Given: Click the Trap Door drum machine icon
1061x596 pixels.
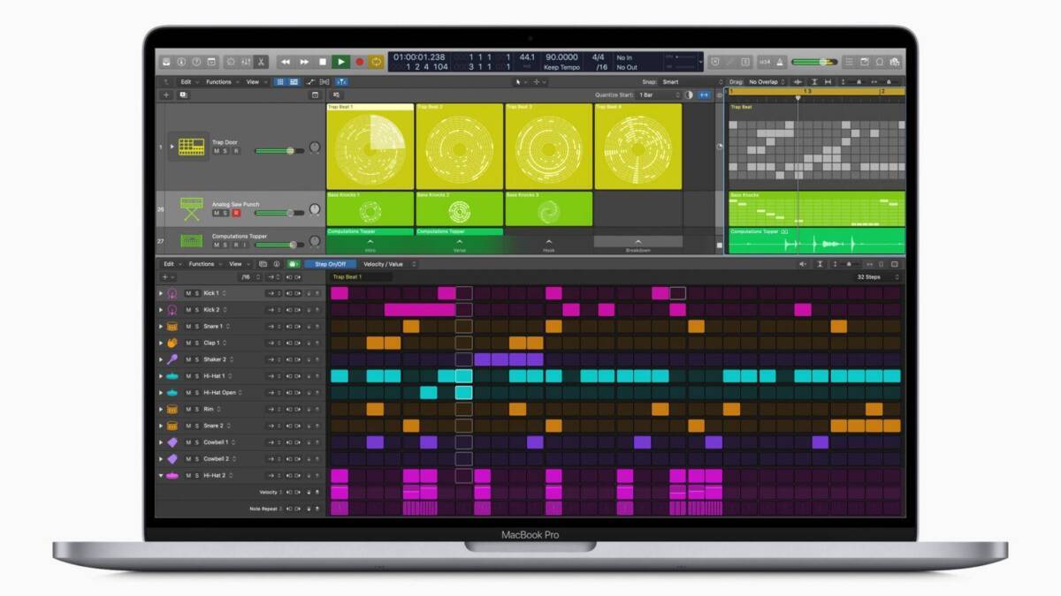Looking at the screenshot, I should click(191, 147).
